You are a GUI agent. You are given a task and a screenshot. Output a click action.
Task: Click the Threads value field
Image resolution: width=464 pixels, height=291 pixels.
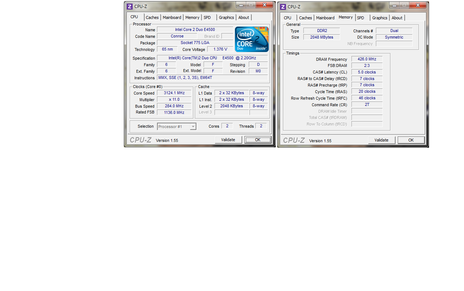[x=261, y=126]
